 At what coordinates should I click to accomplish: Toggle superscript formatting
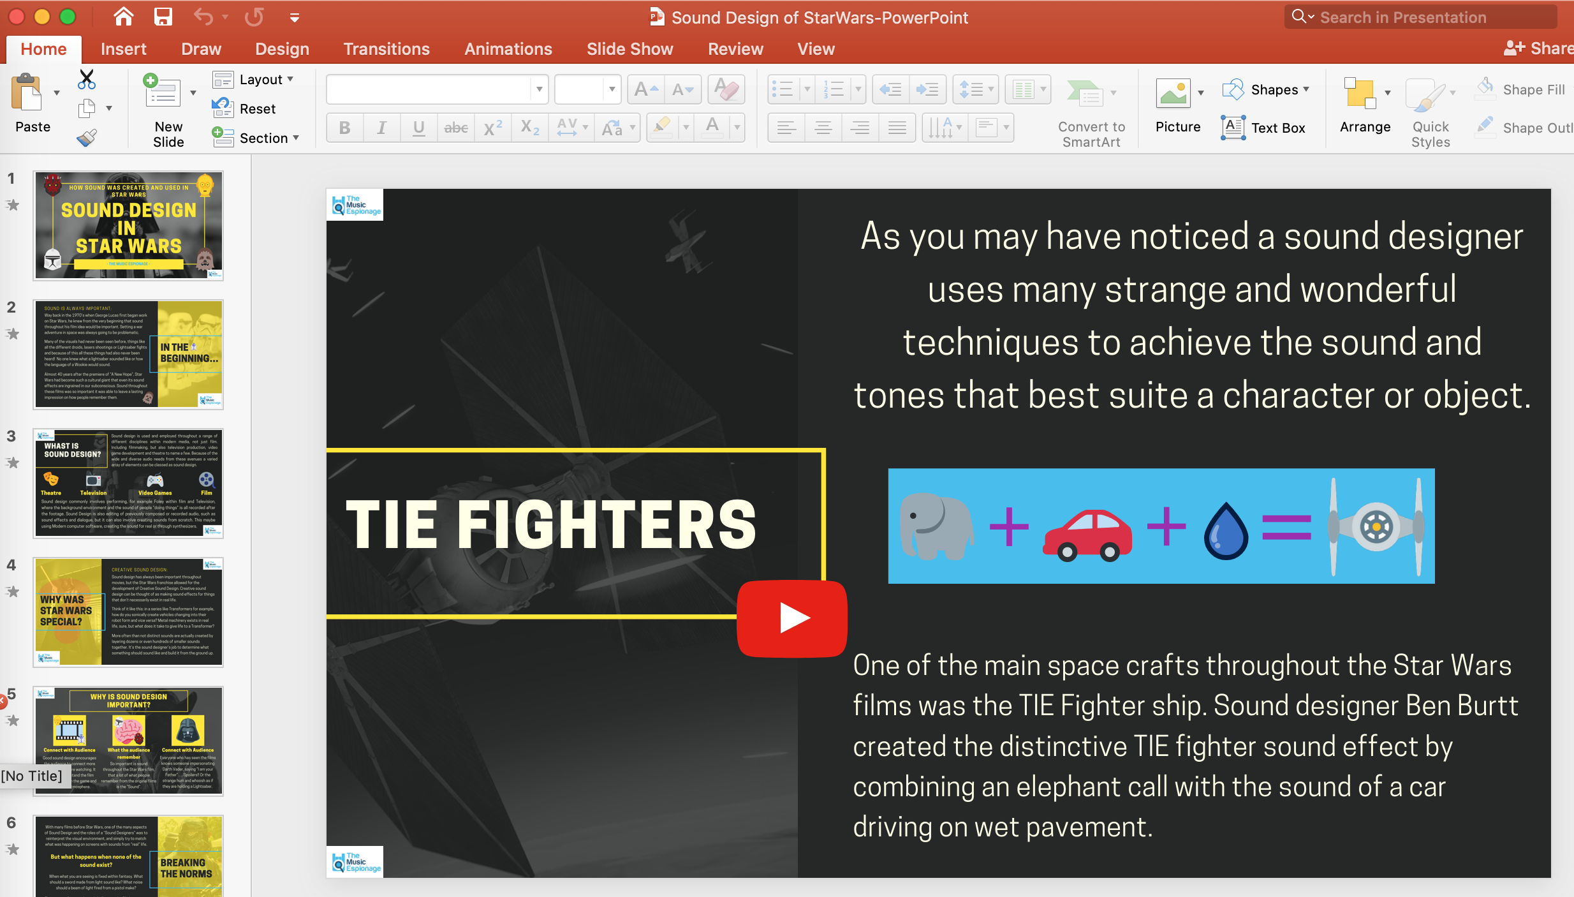(x=493, y=128)
